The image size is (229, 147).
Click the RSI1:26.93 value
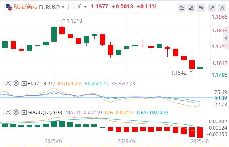[69, 84]
